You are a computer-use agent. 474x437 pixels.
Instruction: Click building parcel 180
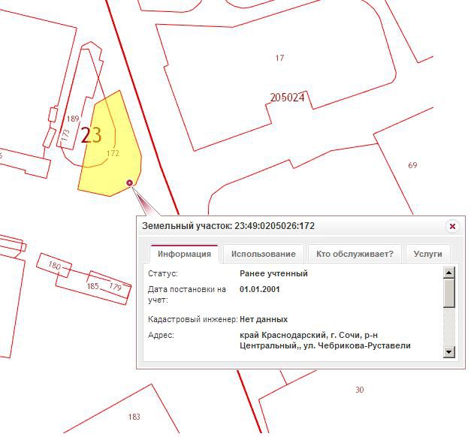click(54, 266)
